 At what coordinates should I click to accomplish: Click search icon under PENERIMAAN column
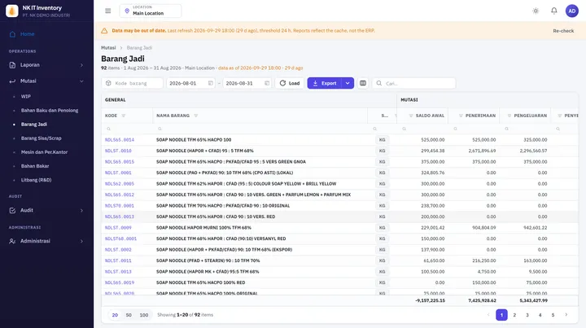[x=455, y=129]
